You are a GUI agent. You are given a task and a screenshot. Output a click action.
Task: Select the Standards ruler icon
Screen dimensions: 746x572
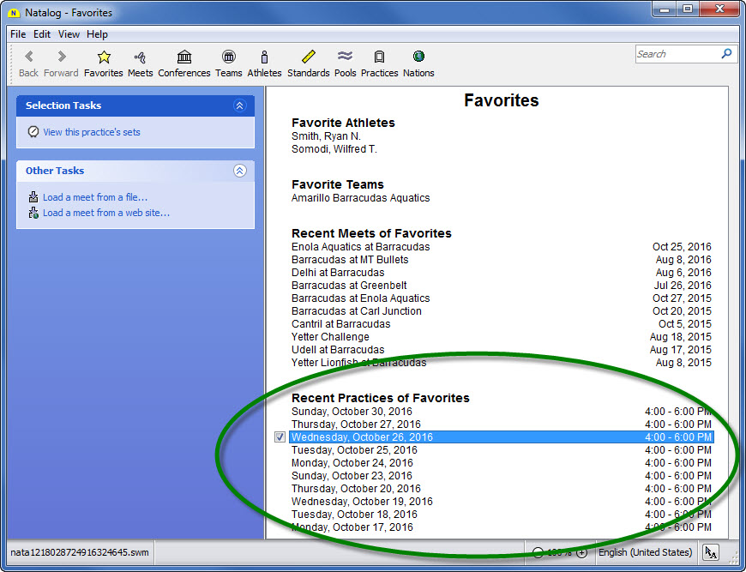[308, 57]
